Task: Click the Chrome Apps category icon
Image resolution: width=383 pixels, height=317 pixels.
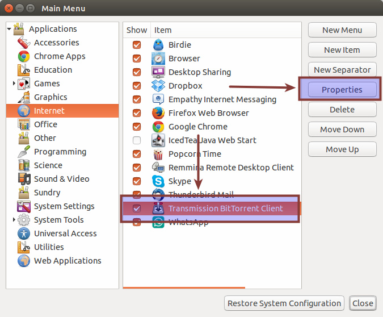Action: (x=24, y=56)
